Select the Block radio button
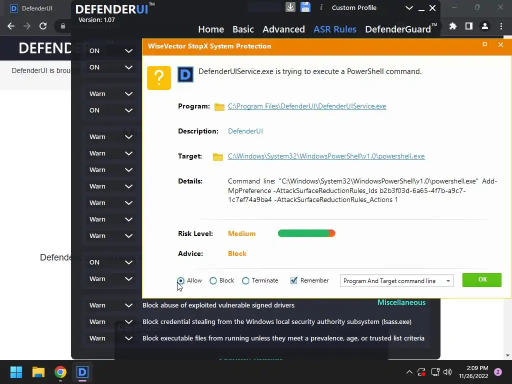This screenshot has height=384, width=512. [x=213, y=281]
